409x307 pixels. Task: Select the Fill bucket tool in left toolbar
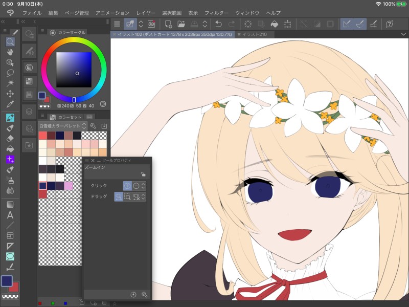(x=10, y=149)
